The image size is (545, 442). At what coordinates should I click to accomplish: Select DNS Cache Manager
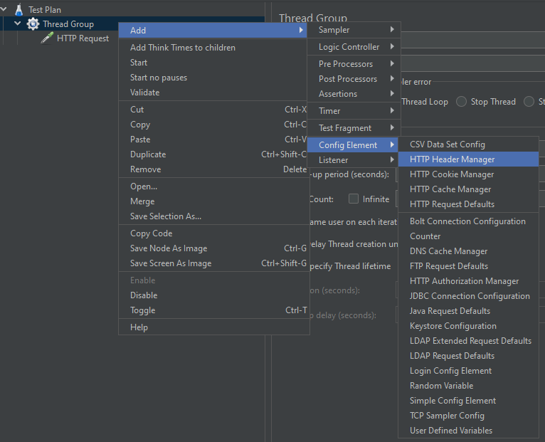(x=468, y=251)
